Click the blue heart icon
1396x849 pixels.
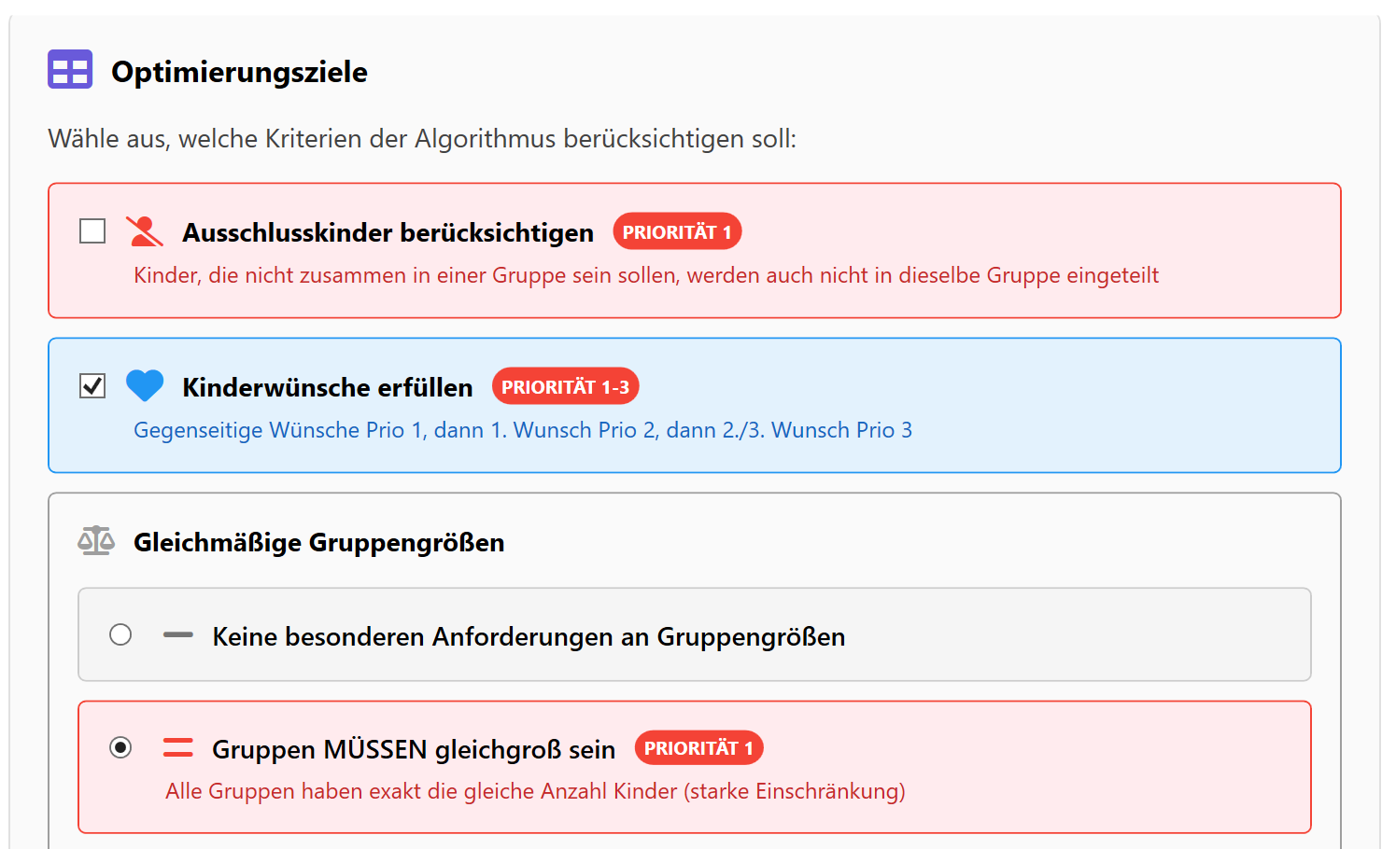click(x=145, y=386)
